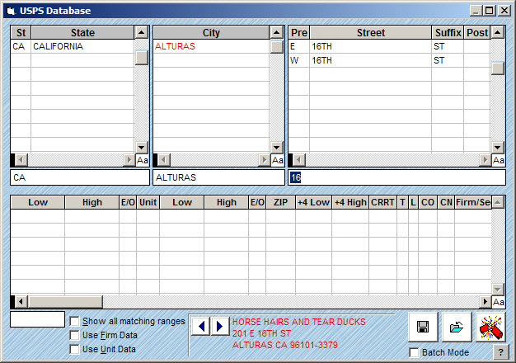This screenshot has width=516, height=363.
Task: Click the St column header
Action: pos(21,33)
